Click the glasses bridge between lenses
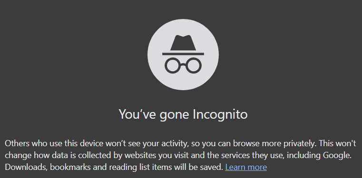This screenshot has width=362, height=178. (x=183, y=65)
